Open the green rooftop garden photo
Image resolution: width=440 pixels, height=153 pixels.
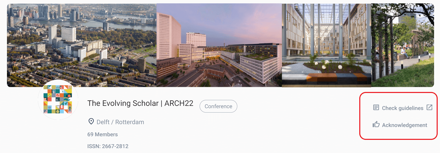click(x=403, y=45)
